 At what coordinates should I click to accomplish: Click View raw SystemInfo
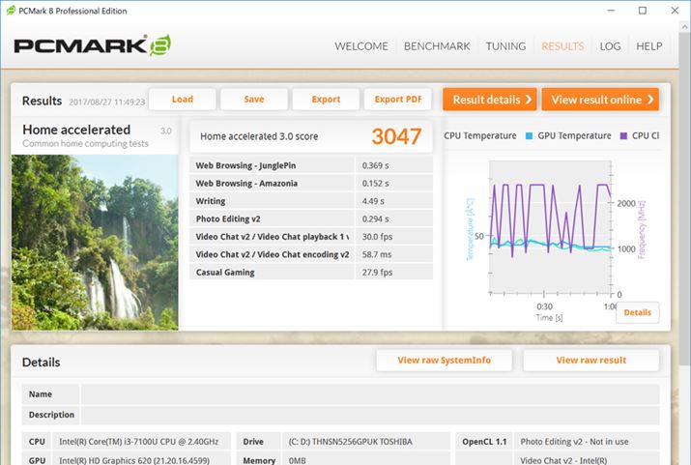click(444, 361)
